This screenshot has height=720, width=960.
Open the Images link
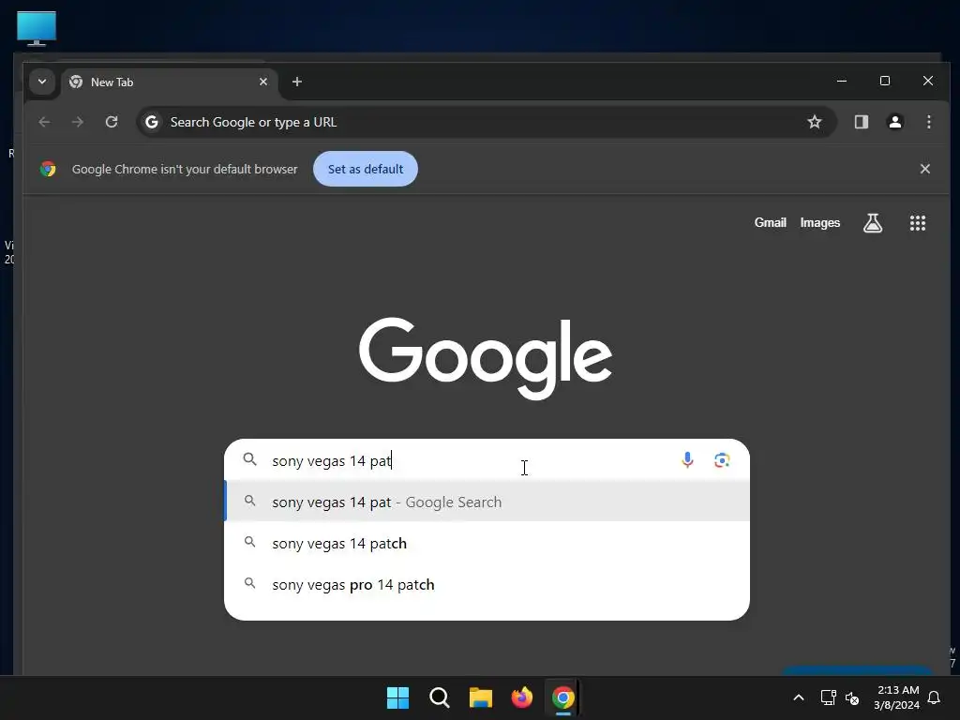[819, 223]
